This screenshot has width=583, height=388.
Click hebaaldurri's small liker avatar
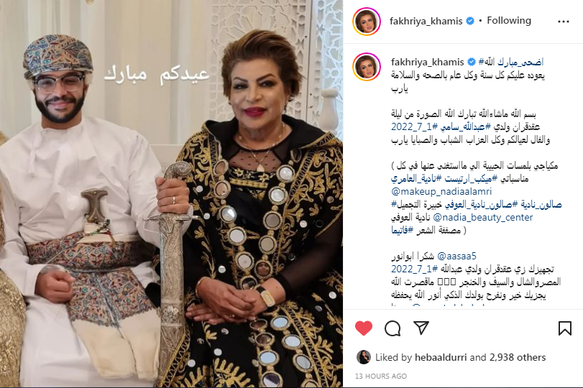click(x=364, y=357)
